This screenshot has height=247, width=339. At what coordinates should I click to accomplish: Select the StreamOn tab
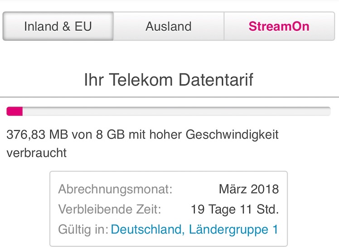pos(279,26)
